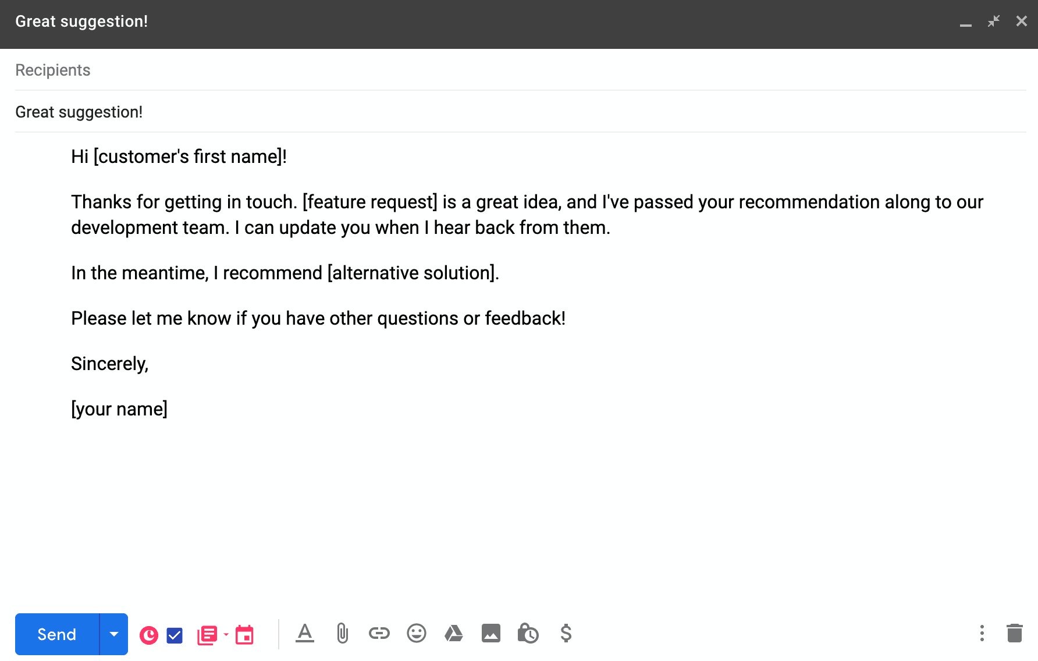Exit full screen using the arrows icon
The image size is (1038, 661).
click(994, 22)
